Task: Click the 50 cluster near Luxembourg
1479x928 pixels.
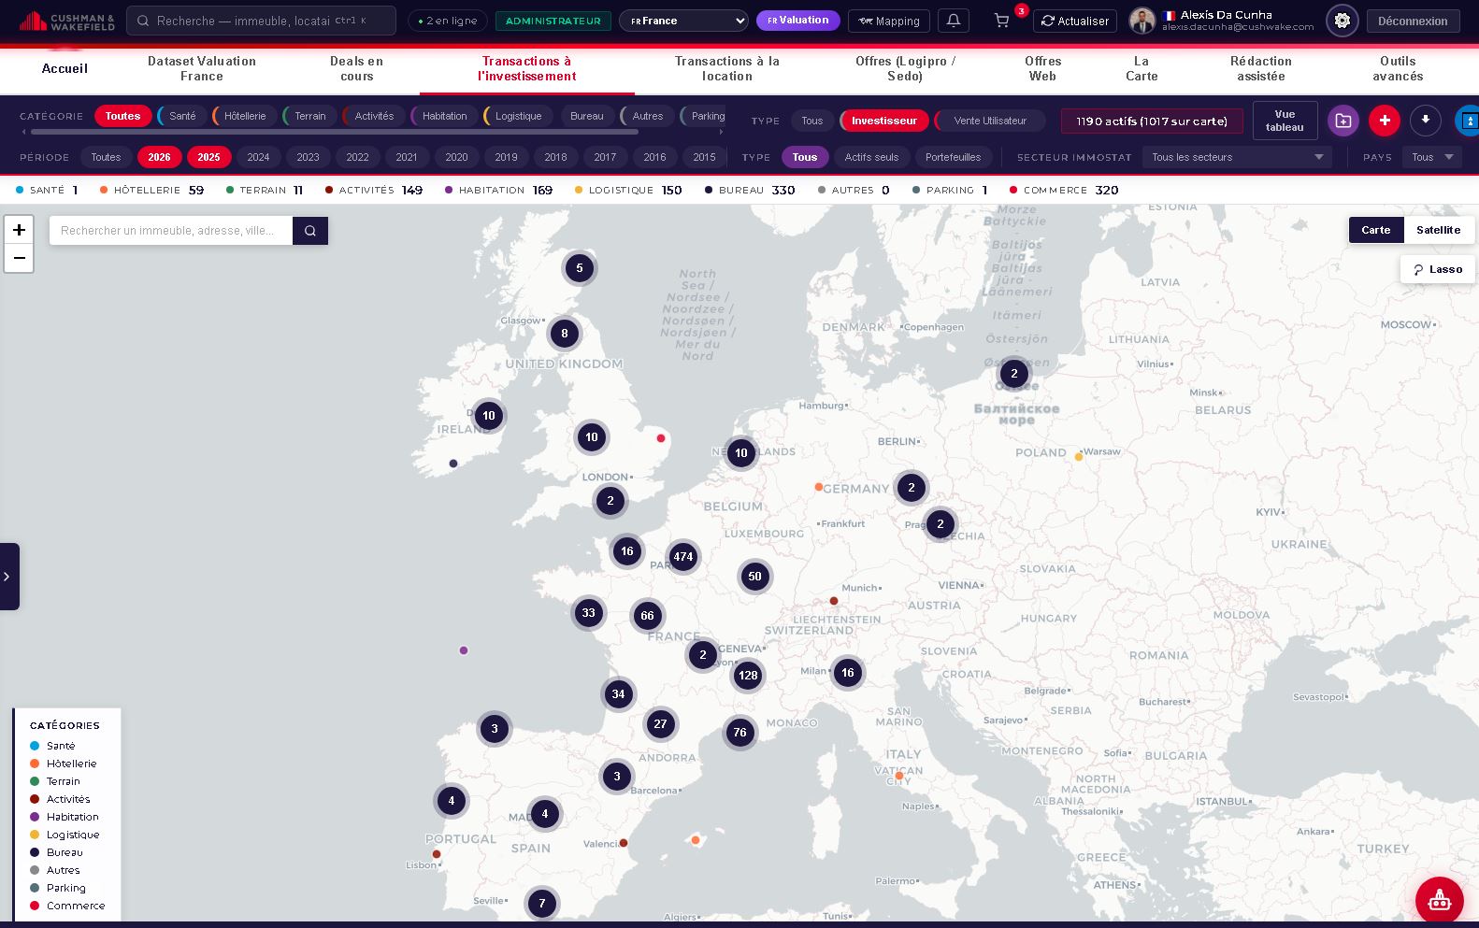Action: coord(755,577)
